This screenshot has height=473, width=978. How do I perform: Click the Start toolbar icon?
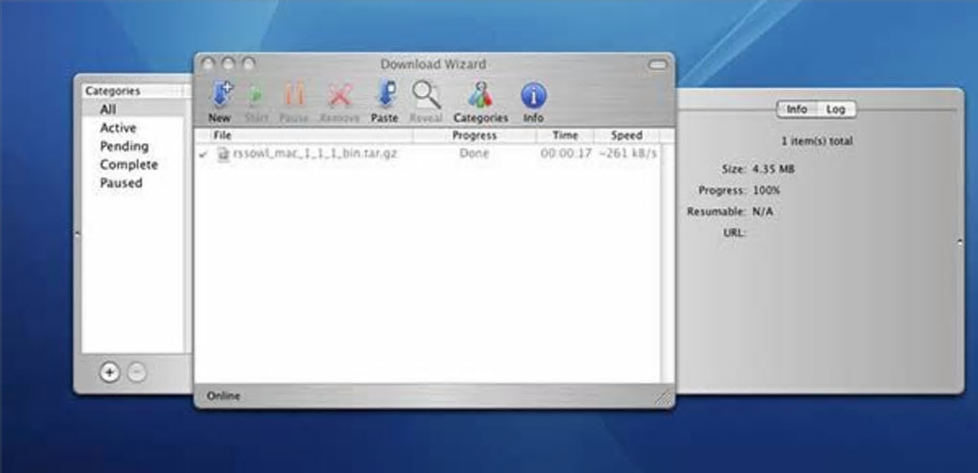click(256, 96)
